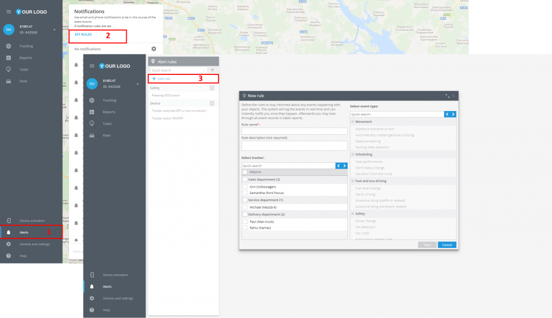Clear the Alert rules quick search with X
This screenshot has height=318, width=552.
click(x=205, y=70)
